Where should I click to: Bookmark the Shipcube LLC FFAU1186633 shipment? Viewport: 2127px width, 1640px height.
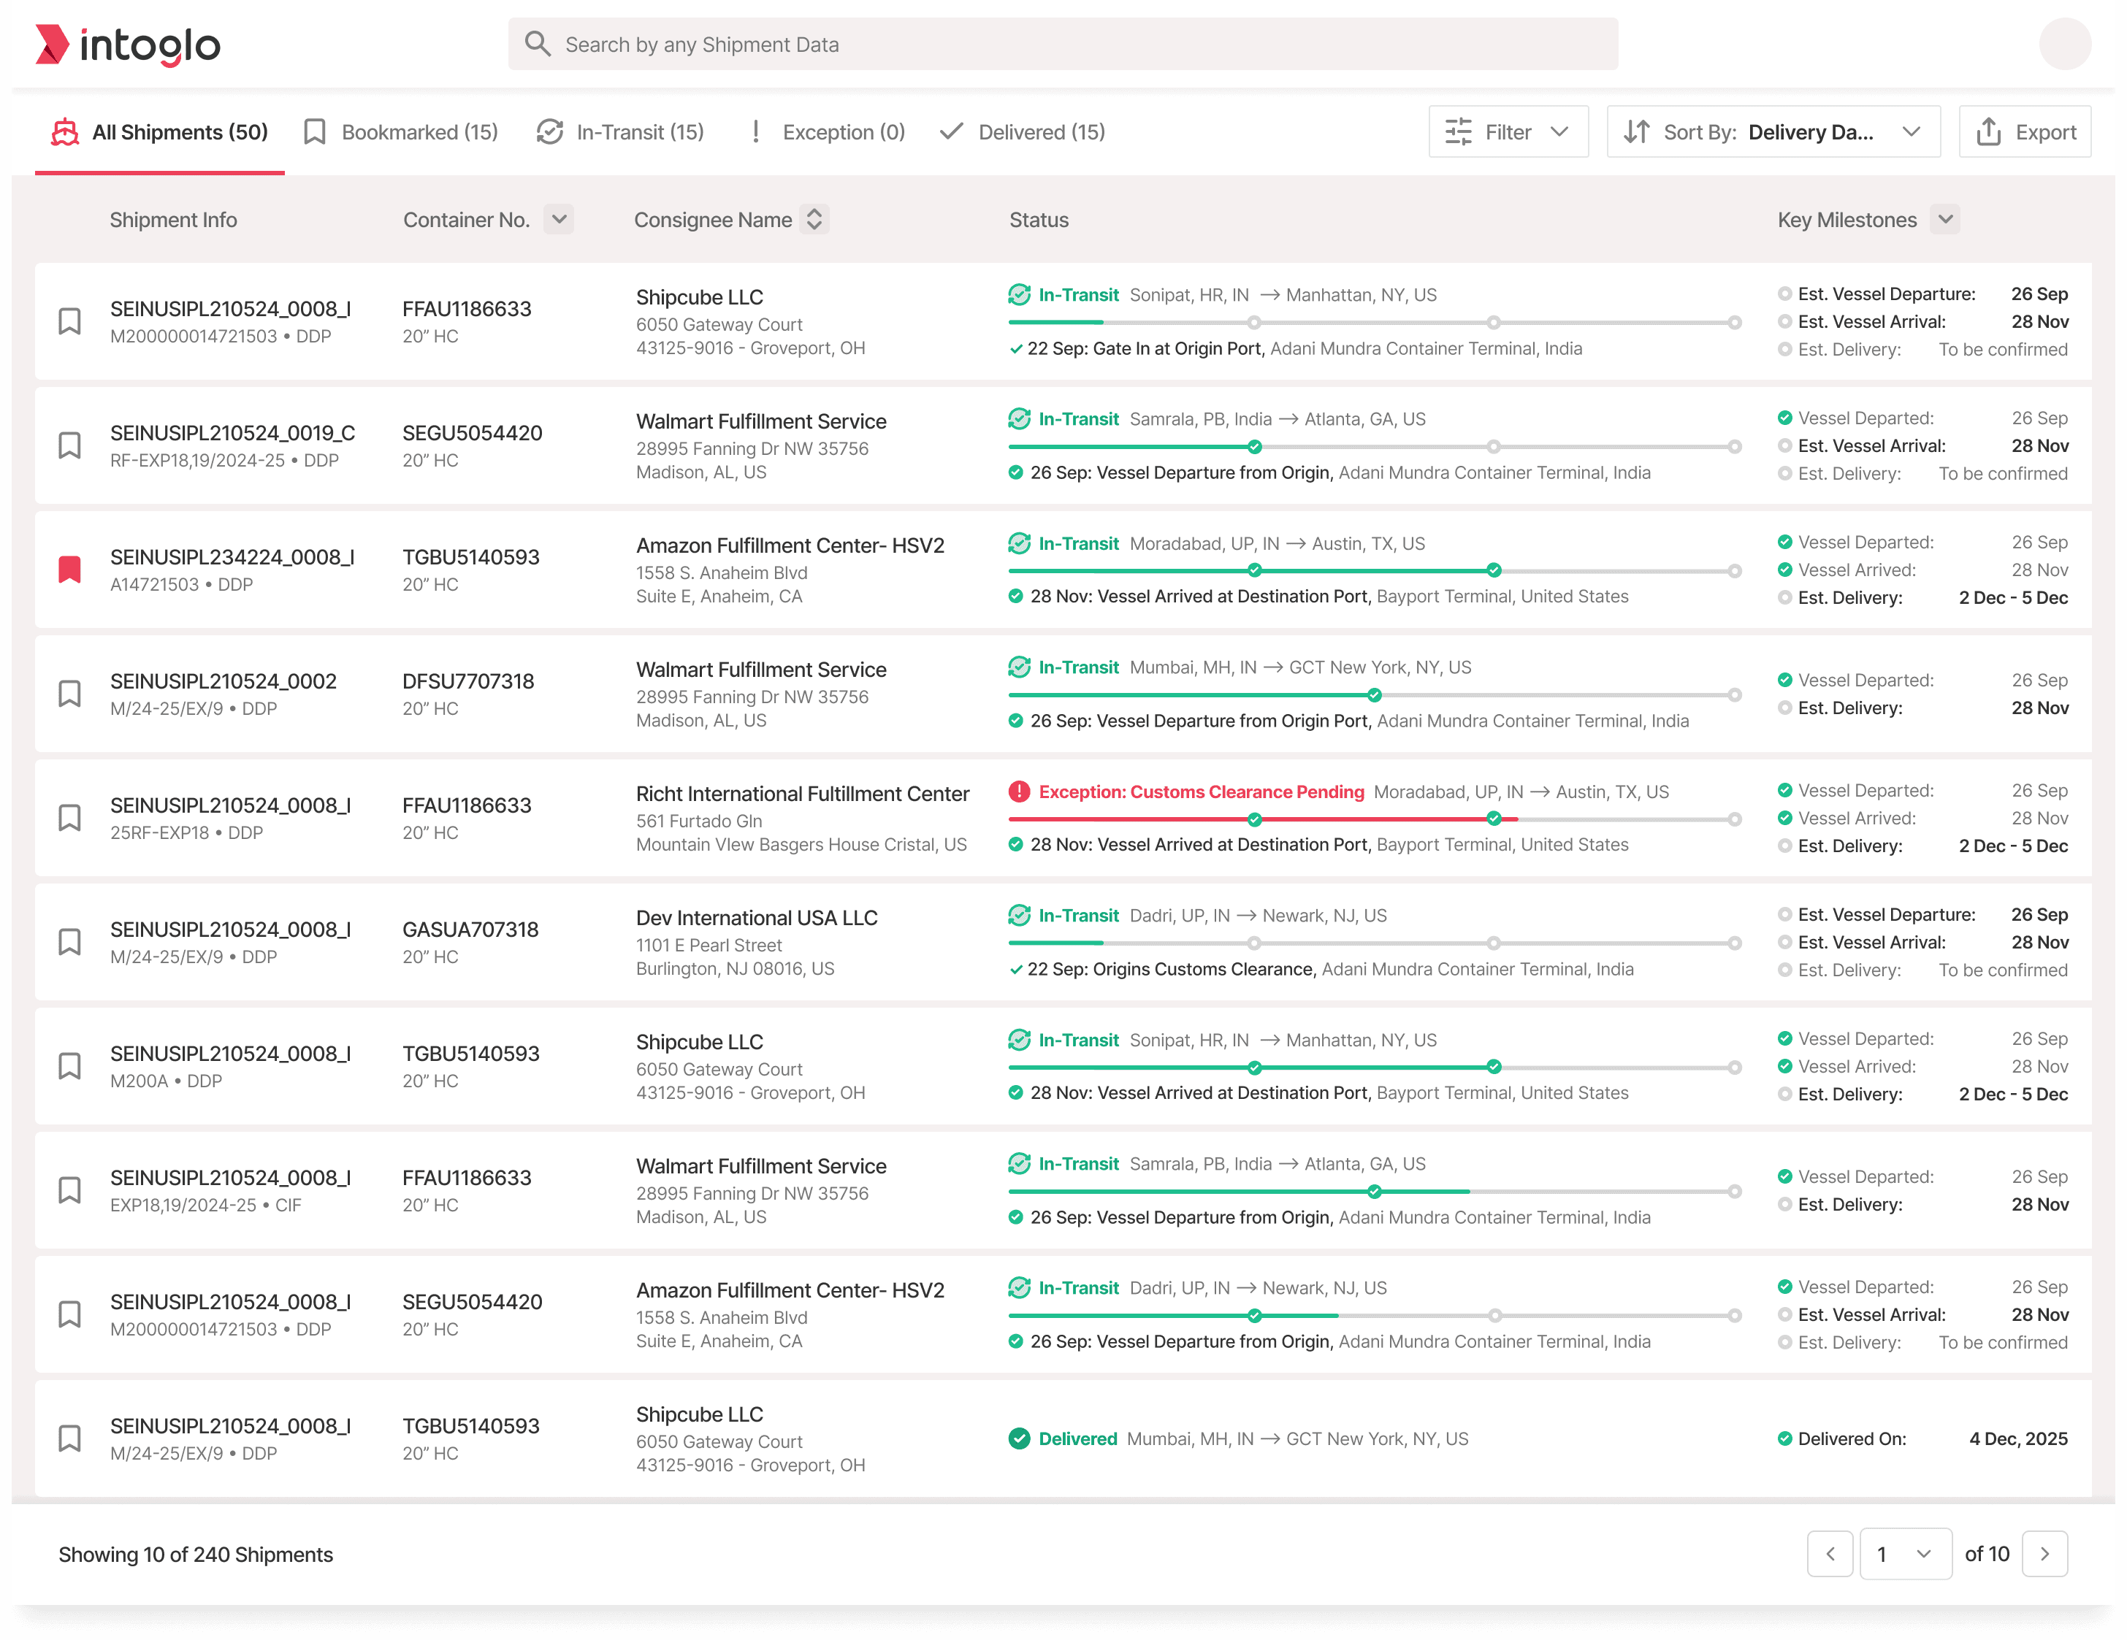pyautogui.click(x=69, y=321)
